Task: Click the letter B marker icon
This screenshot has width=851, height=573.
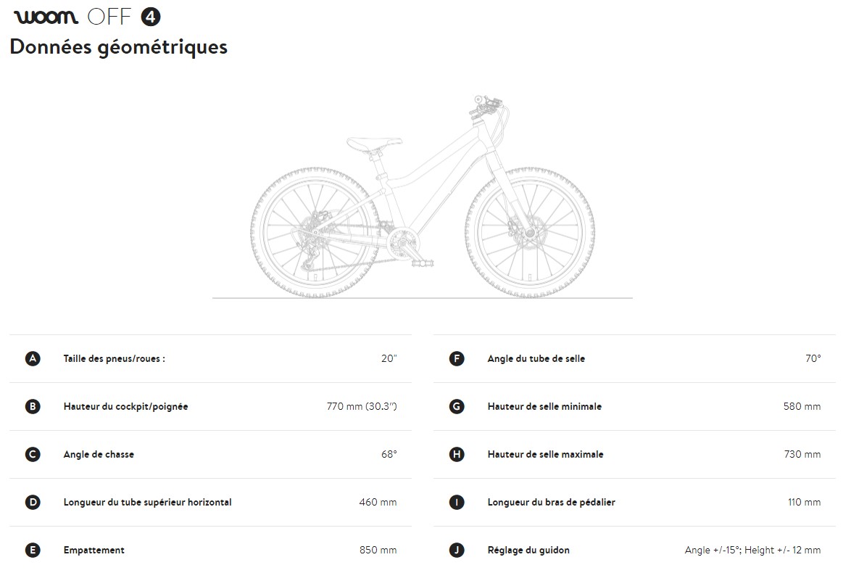Action: (33, 406)
